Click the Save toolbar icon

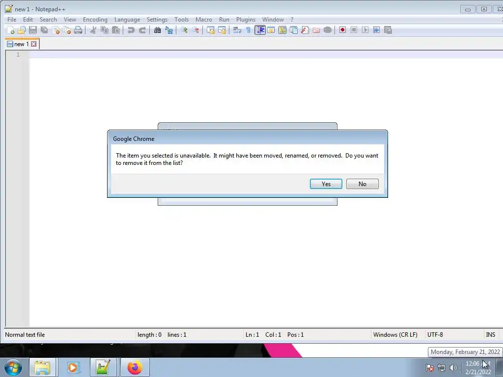33,30
